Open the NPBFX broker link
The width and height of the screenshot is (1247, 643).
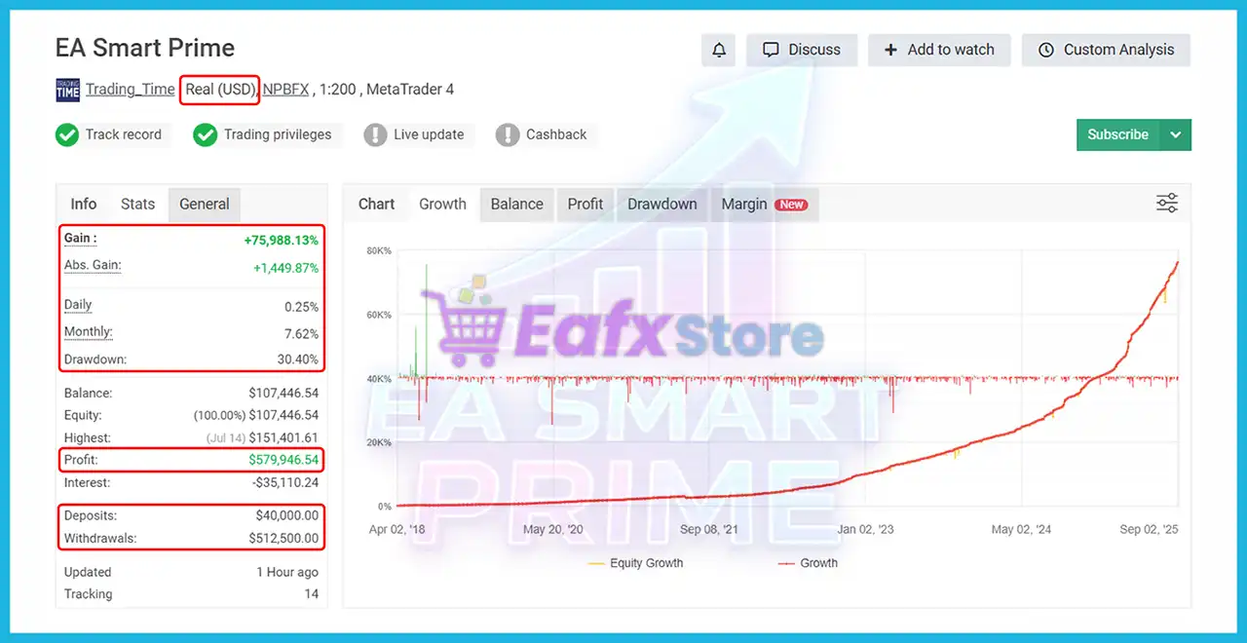pyautogui.click(x=286, y=90)
